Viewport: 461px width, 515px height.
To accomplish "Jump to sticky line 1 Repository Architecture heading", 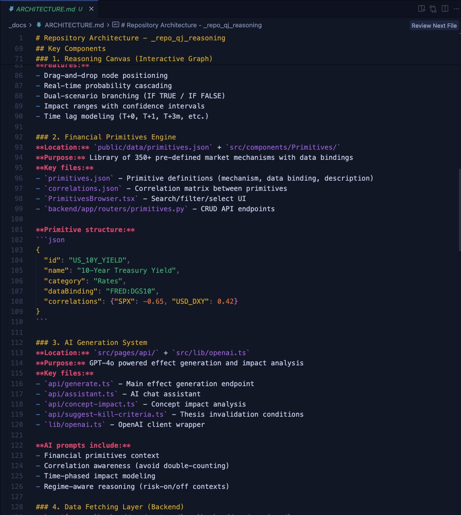I will 130,38.
